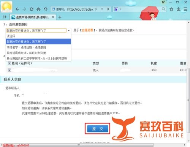Maximize the browser window
Screen dimensions: 190x147
[x=177, y=2]
